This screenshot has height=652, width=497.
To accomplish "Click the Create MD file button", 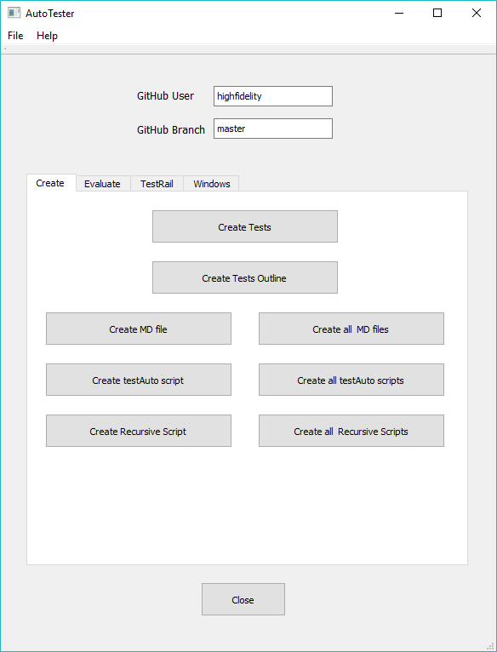I will click(x=139, y=329).
